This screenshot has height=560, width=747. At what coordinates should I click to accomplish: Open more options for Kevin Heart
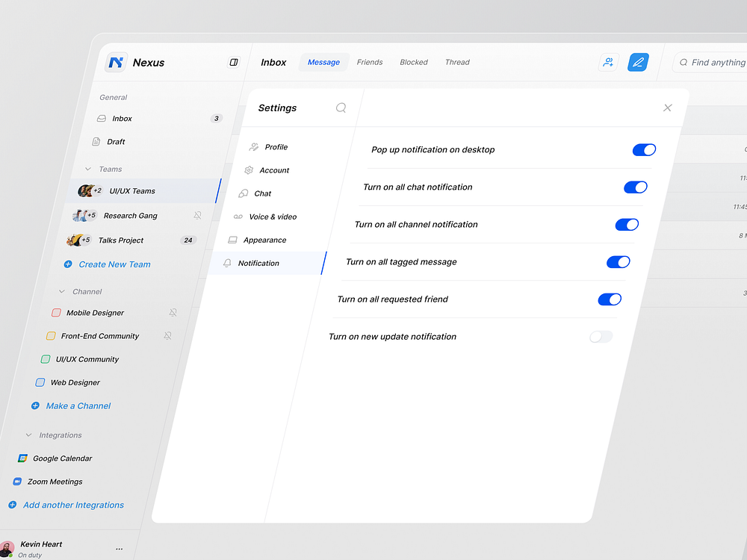pyautogui.click(x=118, y=547)
